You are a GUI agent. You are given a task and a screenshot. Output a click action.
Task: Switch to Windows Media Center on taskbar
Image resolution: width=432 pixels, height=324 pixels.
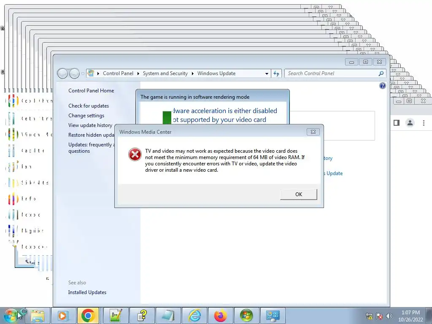(x=246, y=316)
